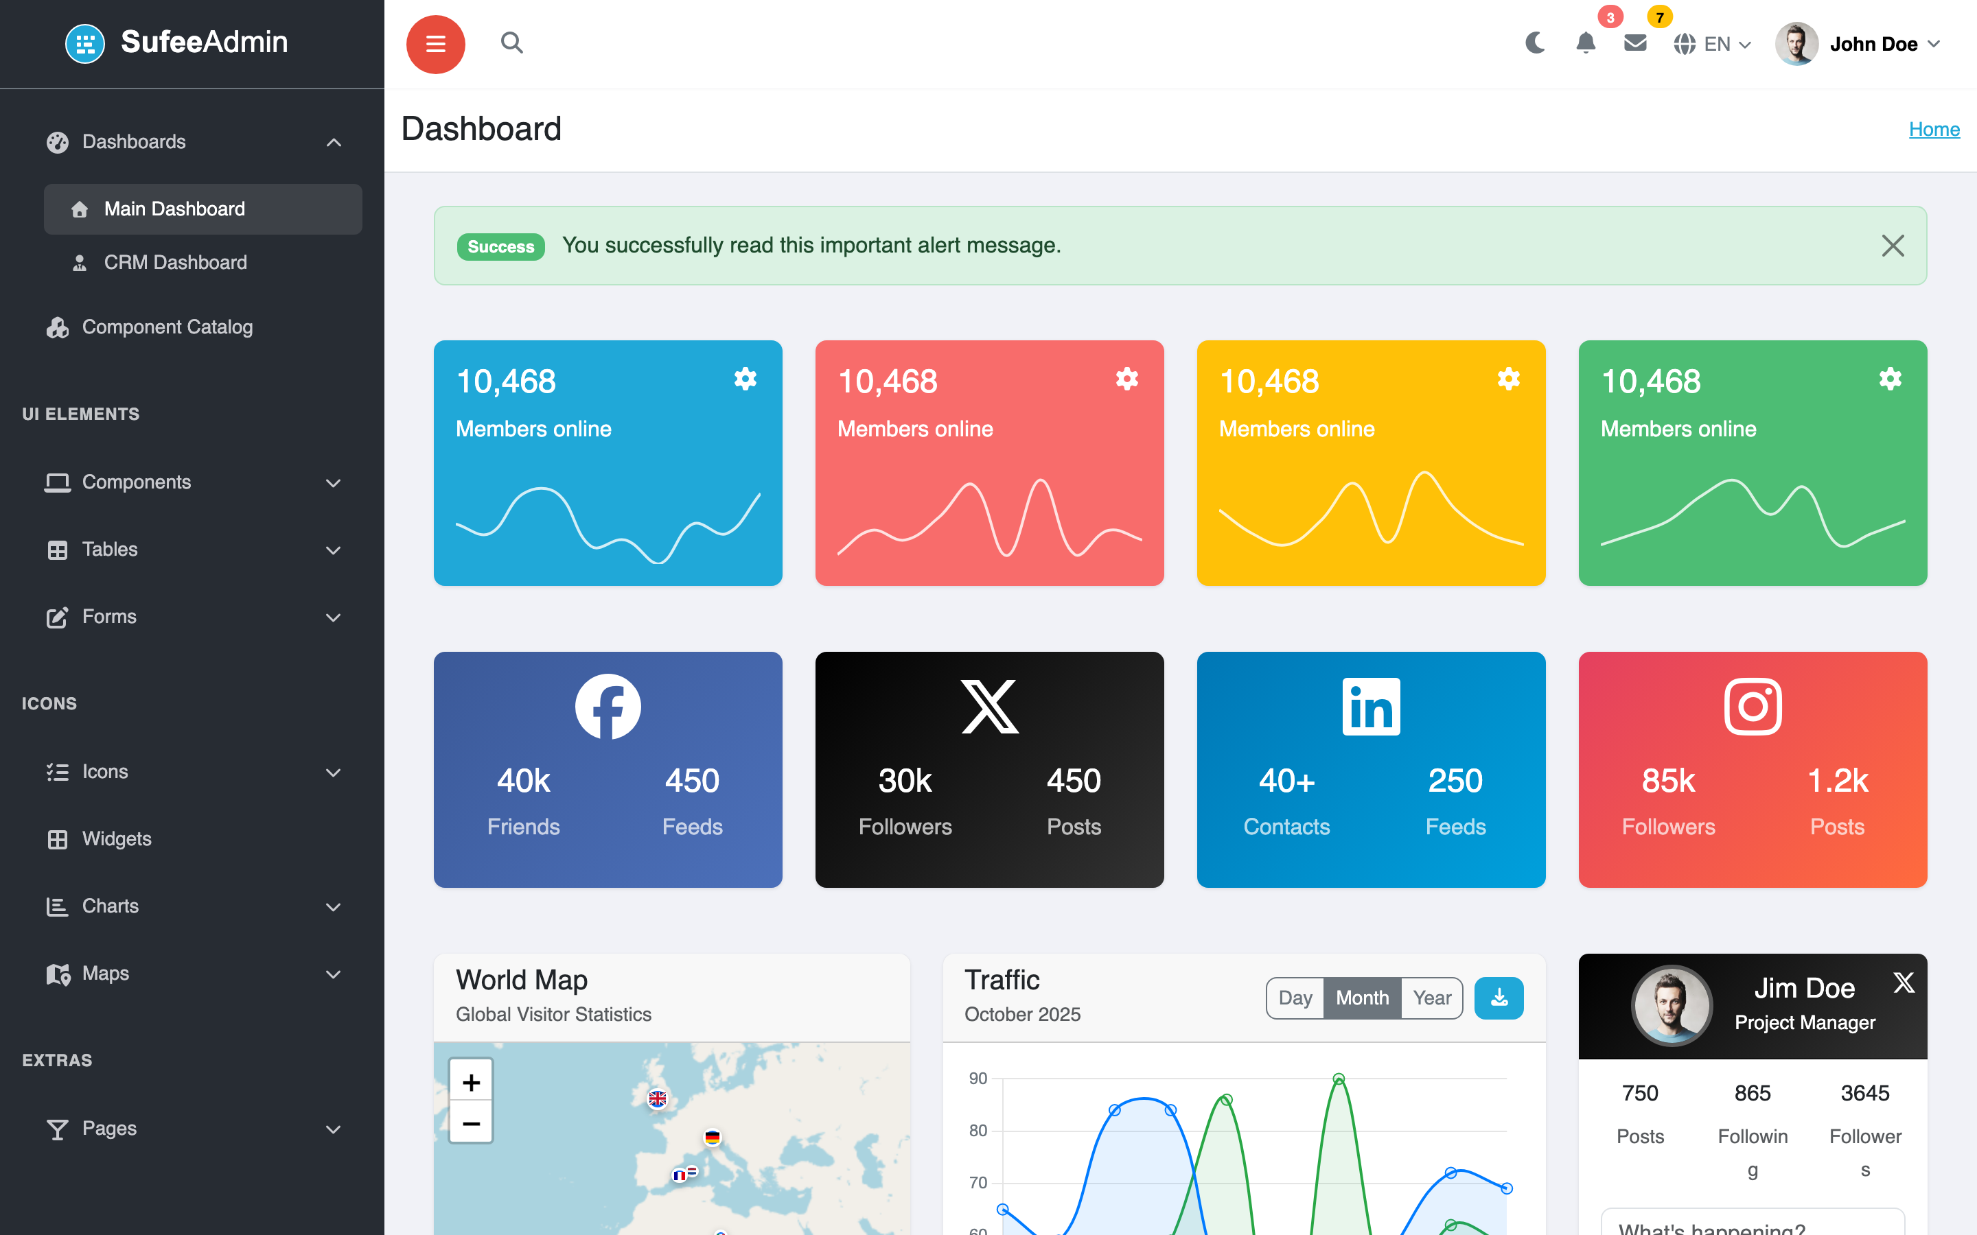Click the Germany flag marker on the map

(x=713, y=1137)
